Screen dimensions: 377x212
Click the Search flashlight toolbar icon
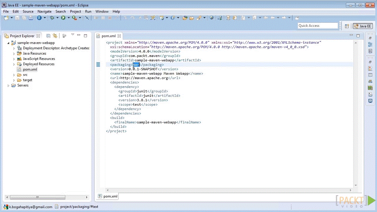pyautogui.click(x=199, y=18)
